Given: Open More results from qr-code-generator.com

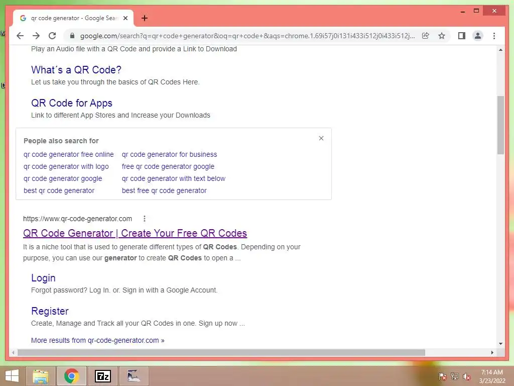Looking at the screenshot, I should tap(98, 340).
